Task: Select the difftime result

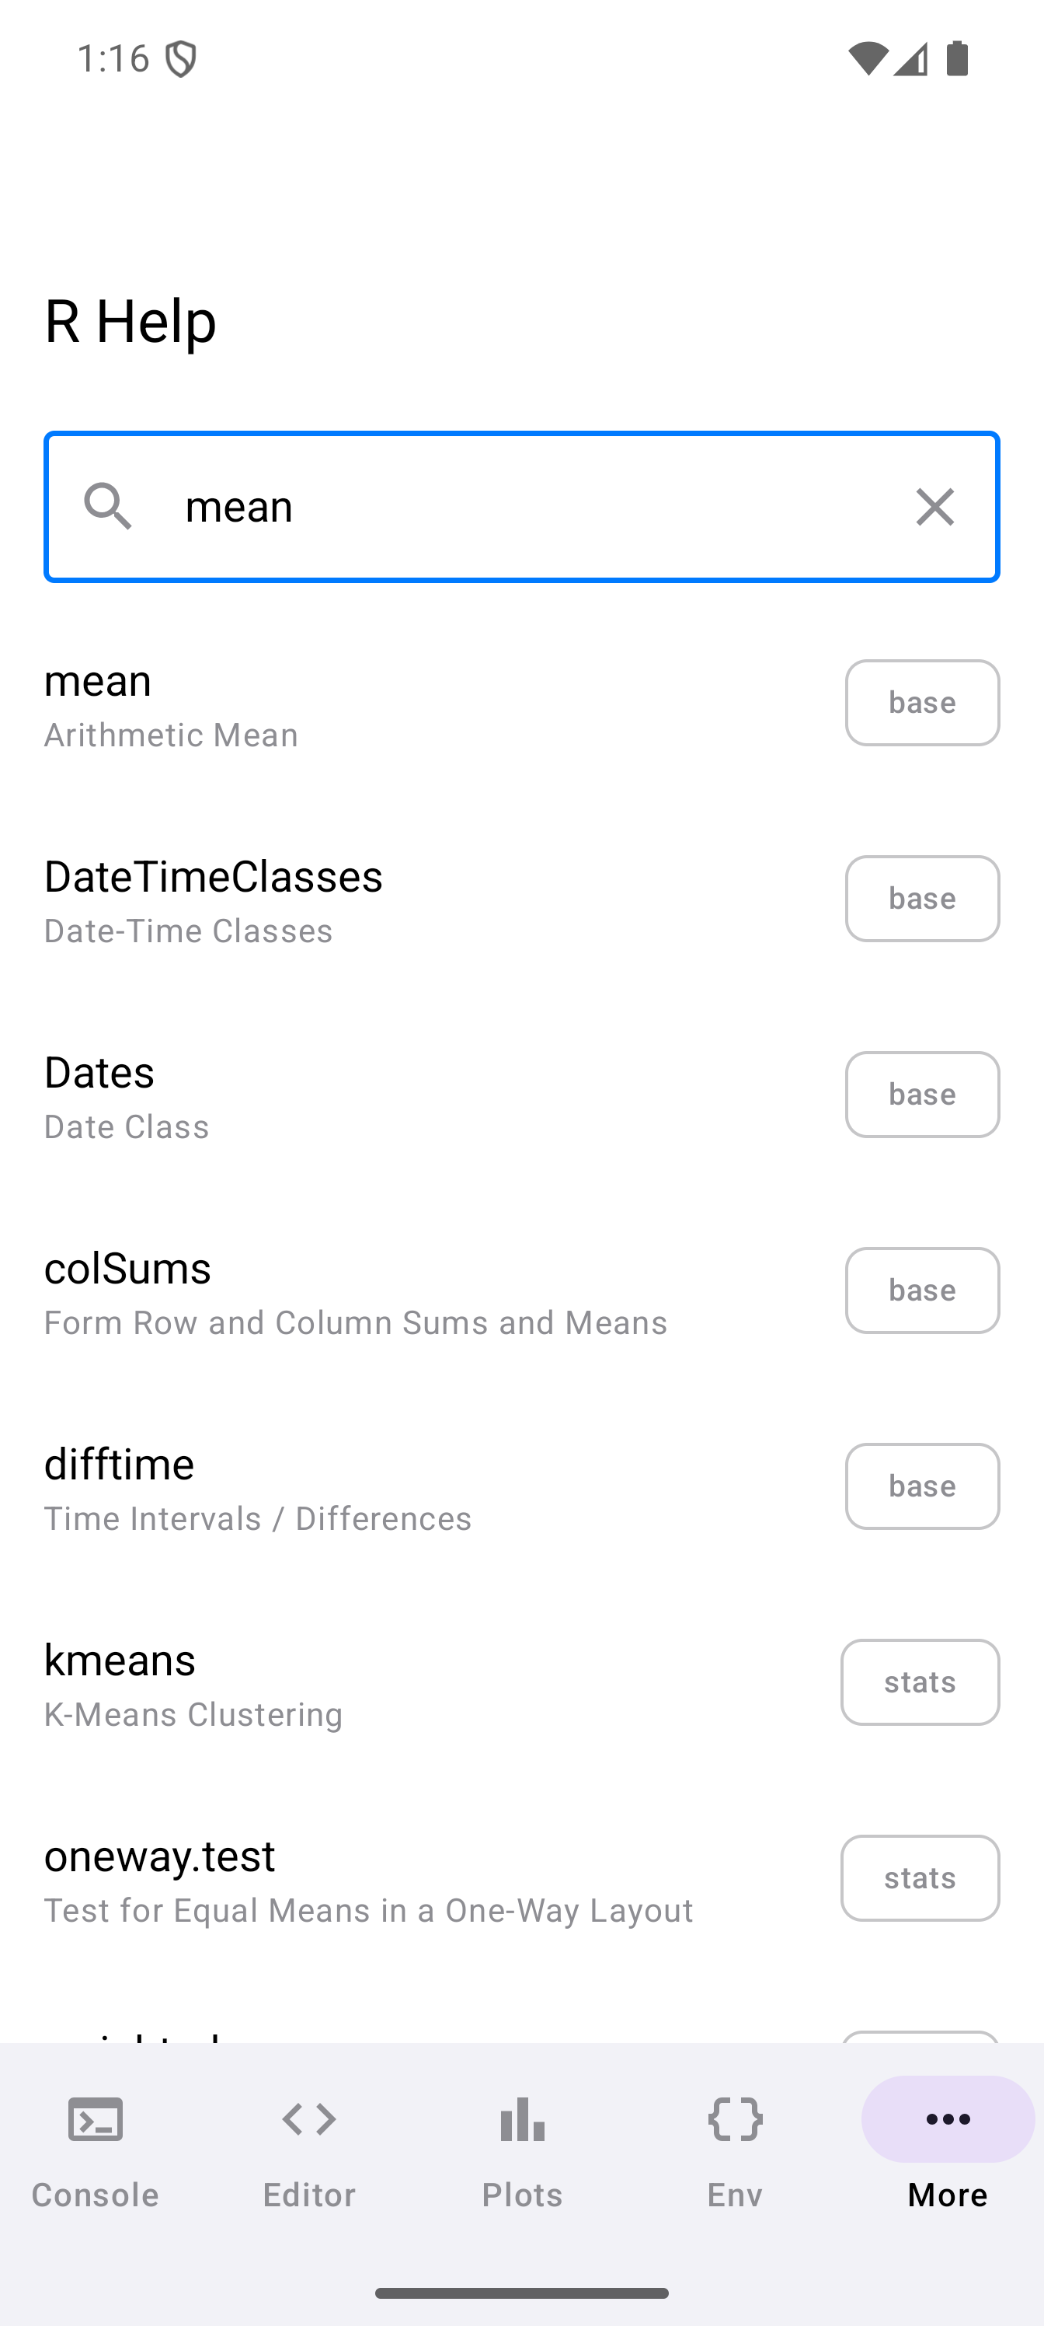Action: [x=361, y=1488]
